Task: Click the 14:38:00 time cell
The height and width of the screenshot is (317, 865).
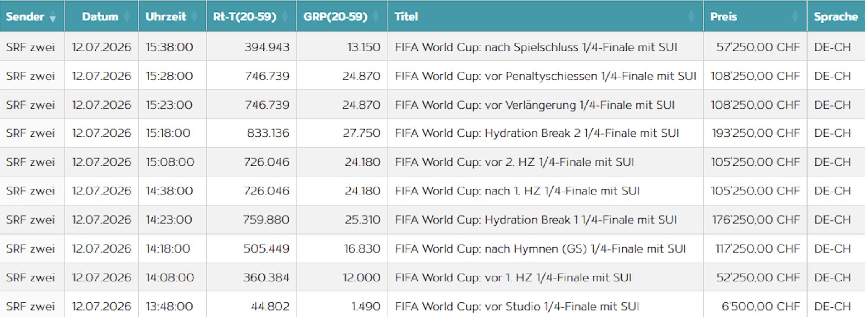Action: point(169,191)
